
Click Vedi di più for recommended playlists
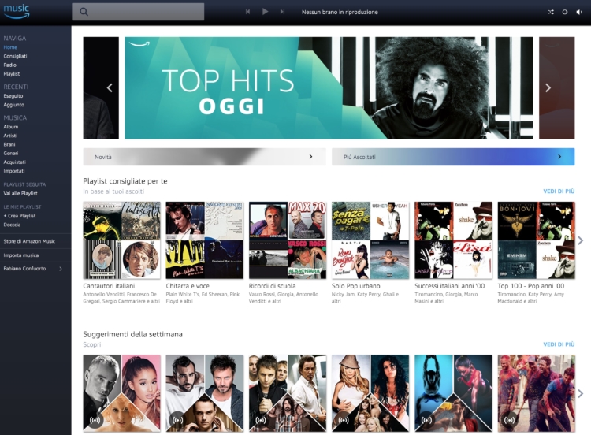pos(558,191)
